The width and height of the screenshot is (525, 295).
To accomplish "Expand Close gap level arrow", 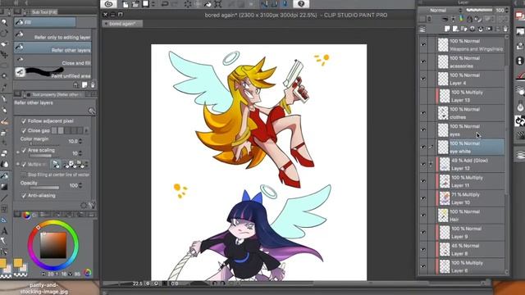I will click(87, 130).
